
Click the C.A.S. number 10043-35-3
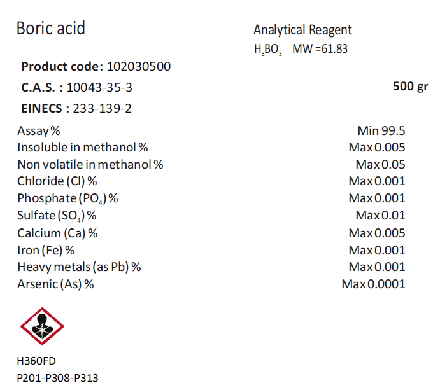[x=99, y=87]
